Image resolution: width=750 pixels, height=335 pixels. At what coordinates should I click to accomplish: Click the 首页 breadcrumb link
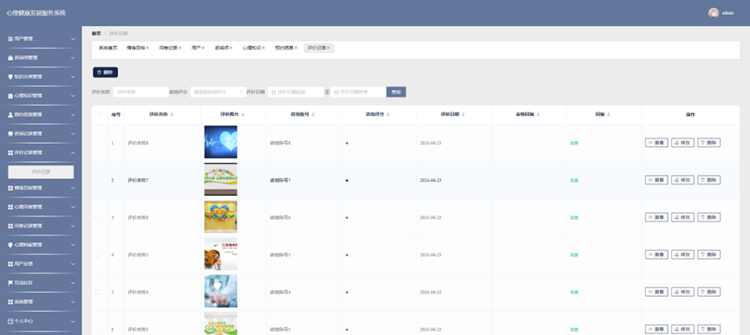(96, 34)
